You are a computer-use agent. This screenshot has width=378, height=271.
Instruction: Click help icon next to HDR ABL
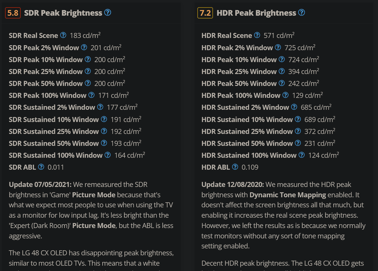coord(235,167)
